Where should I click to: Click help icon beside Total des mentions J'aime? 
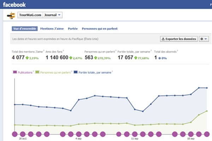coord(43,50)
